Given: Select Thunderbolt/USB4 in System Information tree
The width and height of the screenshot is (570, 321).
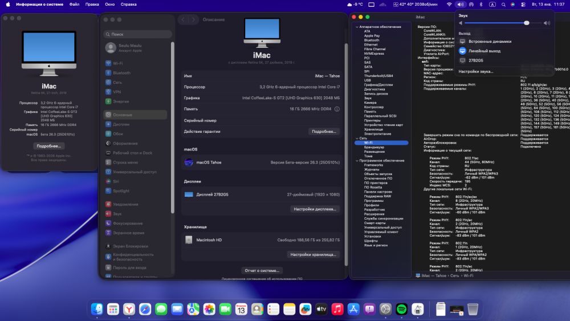Looking at the screenshot, I should tap(378, 76).
